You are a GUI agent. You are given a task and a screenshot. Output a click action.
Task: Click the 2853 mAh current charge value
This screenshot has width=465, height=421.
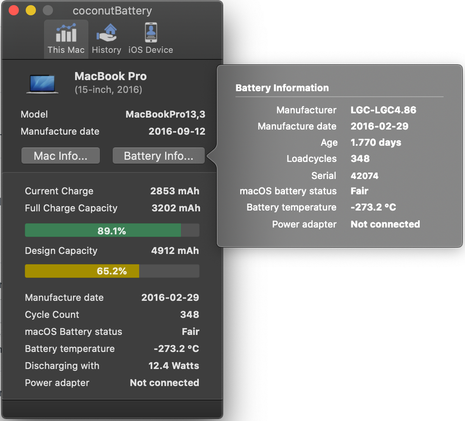pos(175,191)
